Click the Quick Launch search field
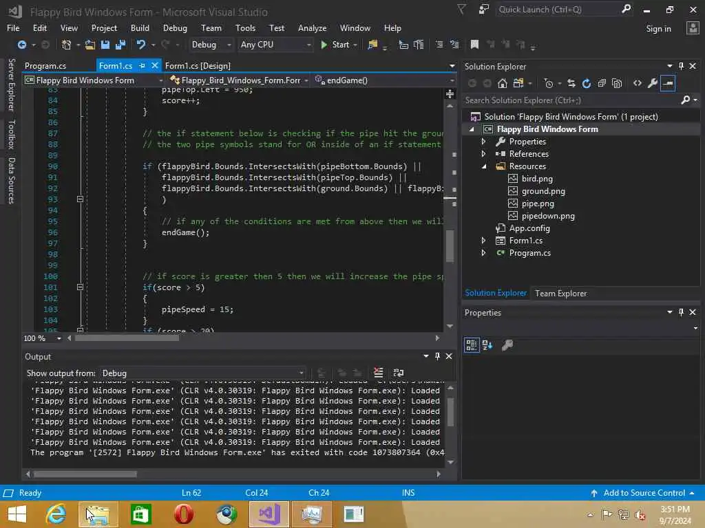Screen dimensions: 705x528 (558, 10)
